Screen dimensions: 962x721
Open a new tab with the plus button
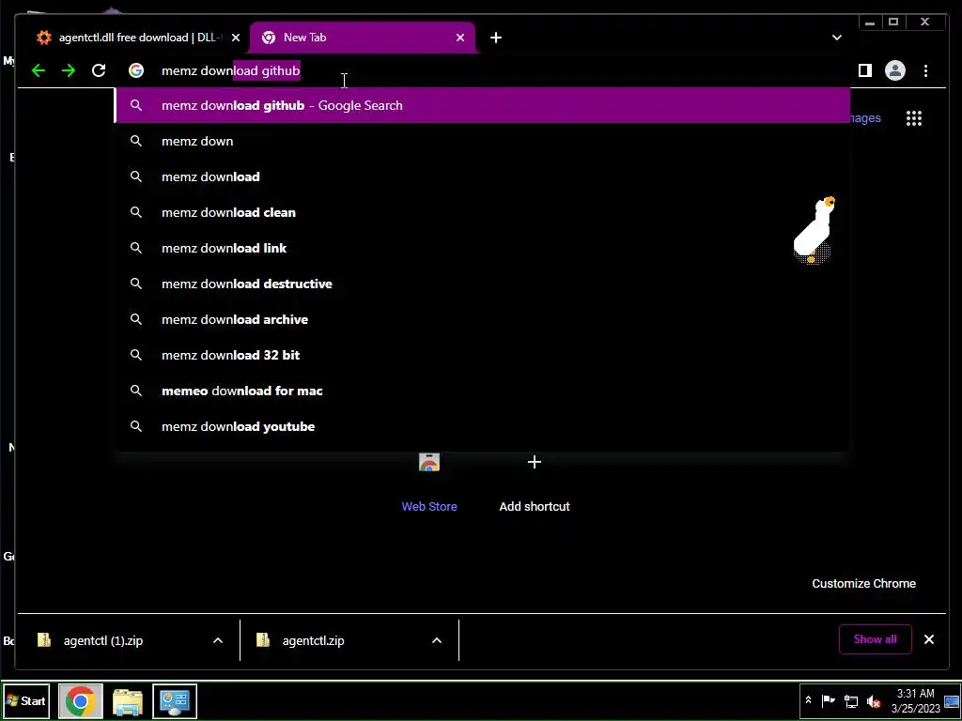click(496, 38)
